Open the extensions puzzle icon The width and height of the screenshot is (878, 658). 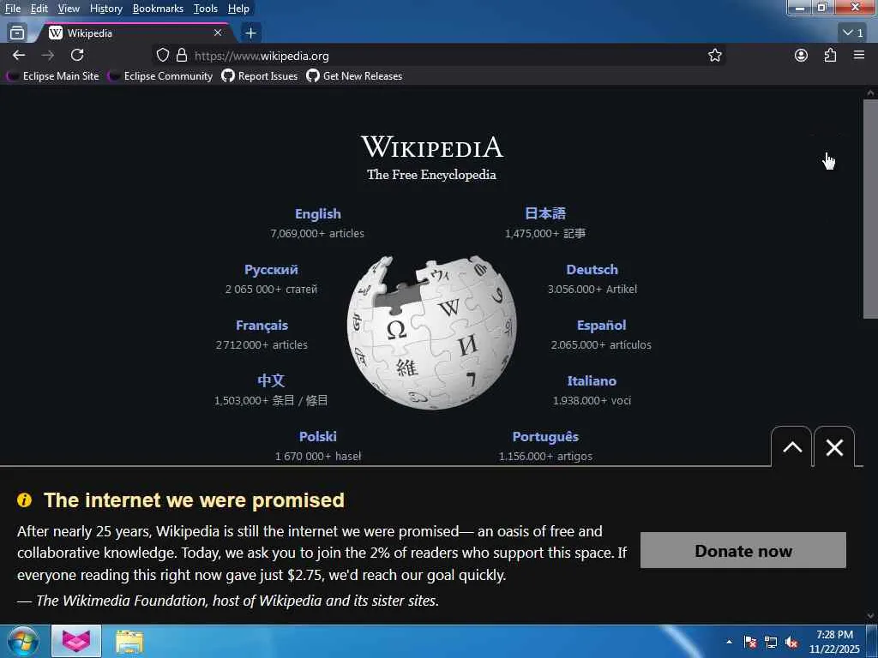click(830, 55)
